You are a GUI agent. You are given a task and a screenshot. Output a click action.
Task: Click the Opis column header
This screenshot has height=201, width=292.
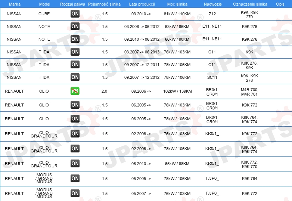tap(280, 4)
